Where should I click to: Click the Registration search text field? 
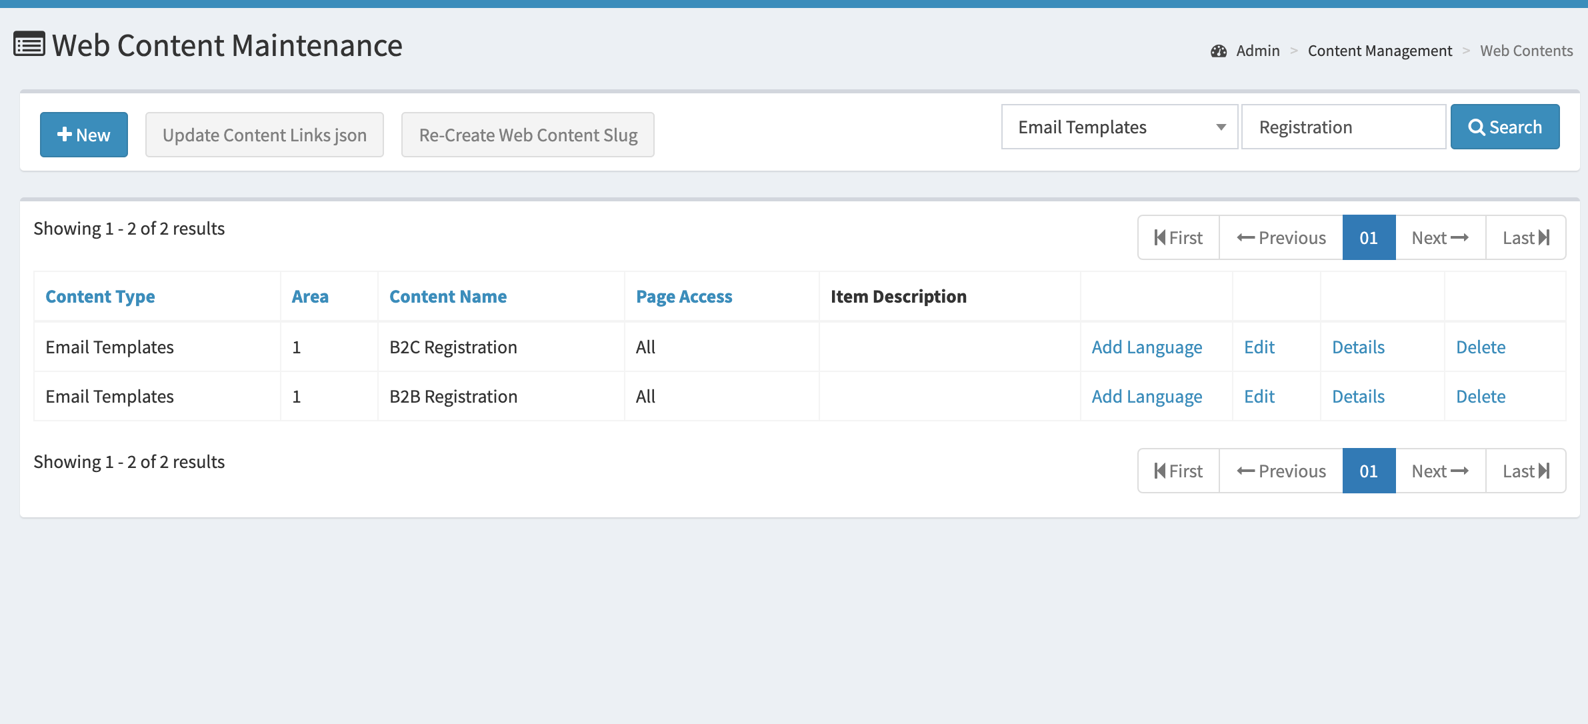1343,127
